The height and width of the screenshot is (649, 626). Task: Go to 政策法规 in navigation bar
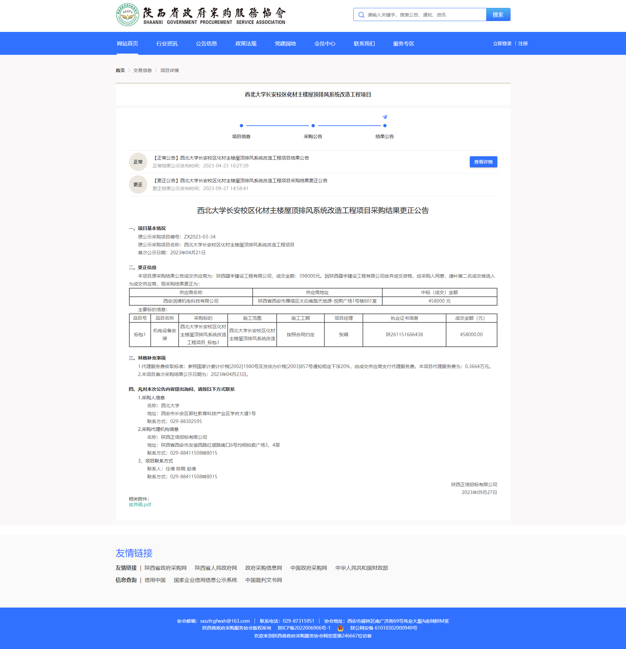(245, 44)
